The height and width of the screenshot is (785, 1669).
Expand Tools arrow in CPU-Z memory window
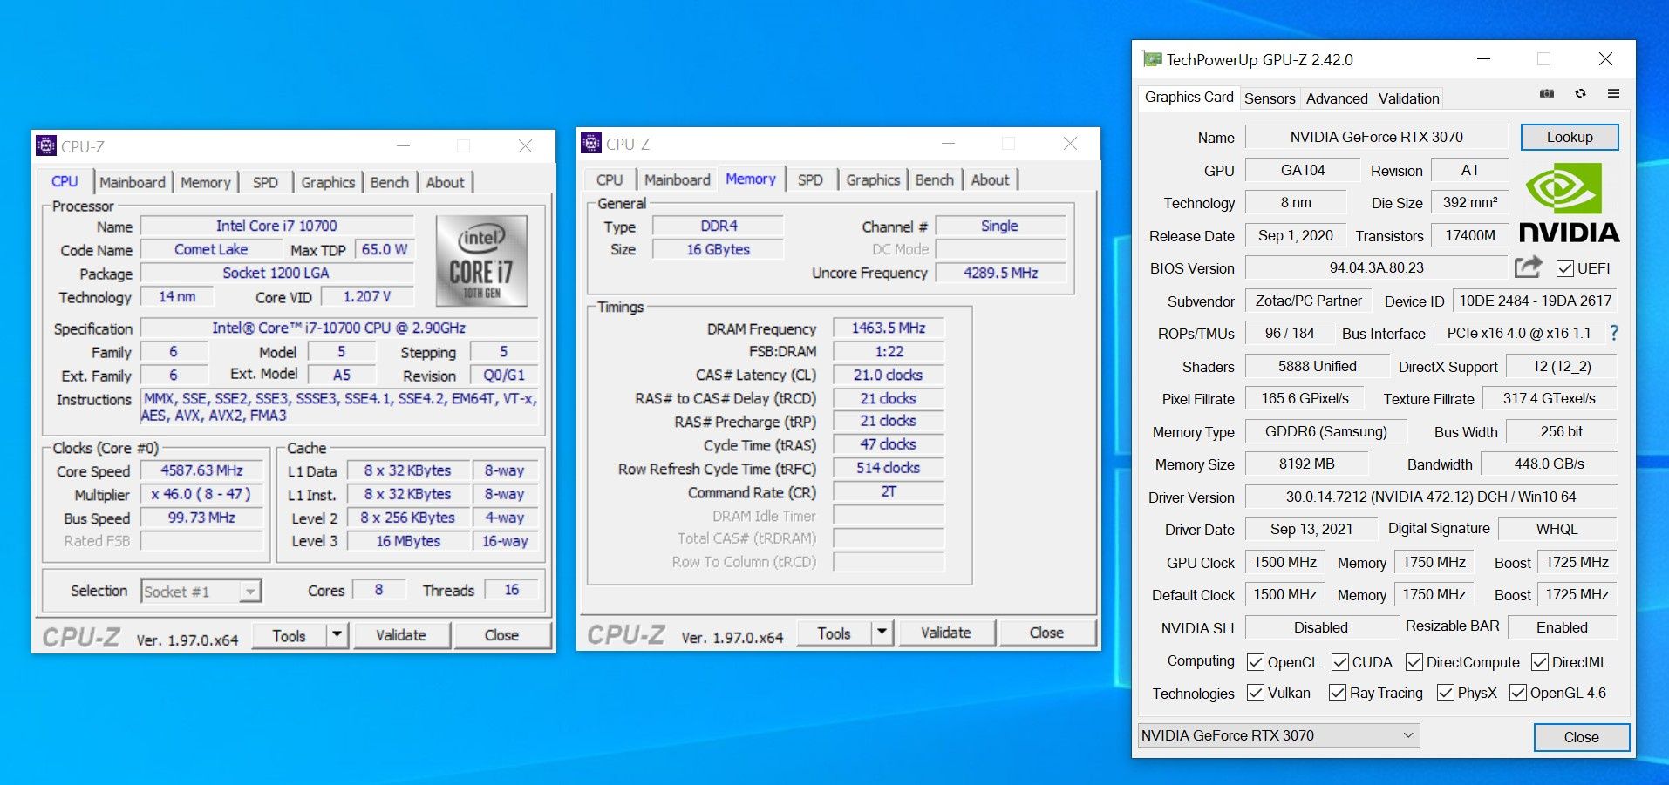pos(882,633)
